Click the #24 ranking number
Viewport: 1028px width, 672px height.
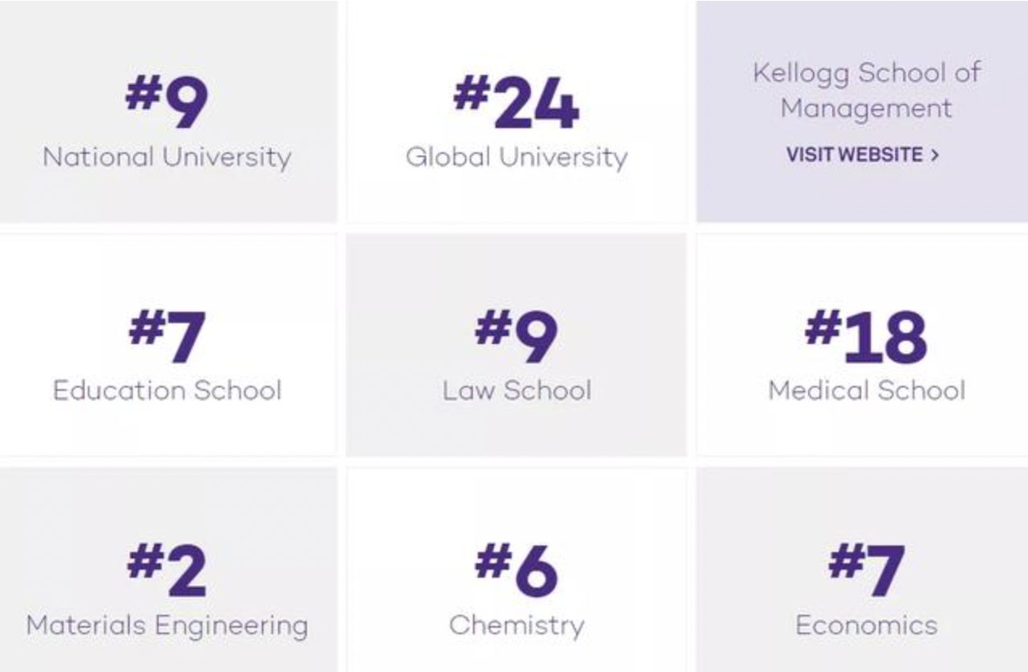click(x=516, y=102)
